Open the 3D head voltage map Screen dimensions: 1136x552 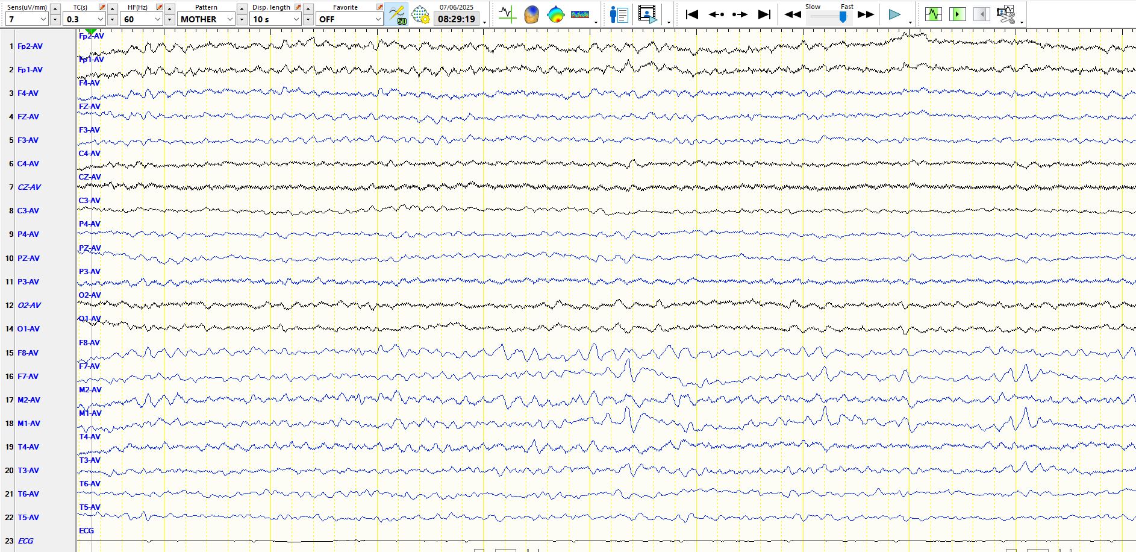click(x=531, y=14)
